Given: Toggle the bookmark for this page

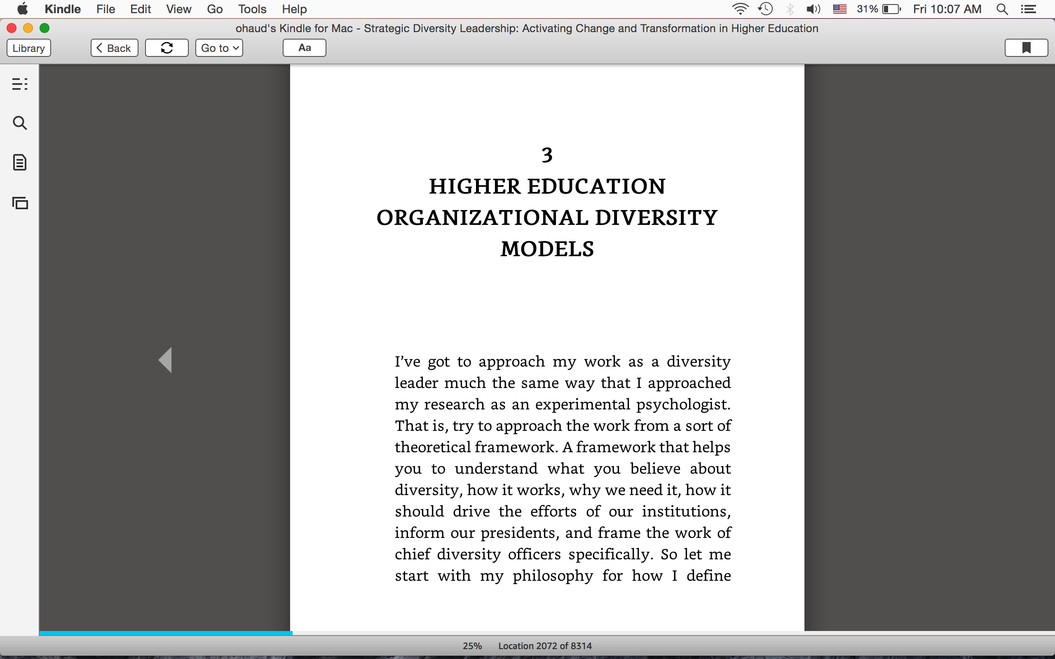Looking at the screenshot, I should (1026, 48).
